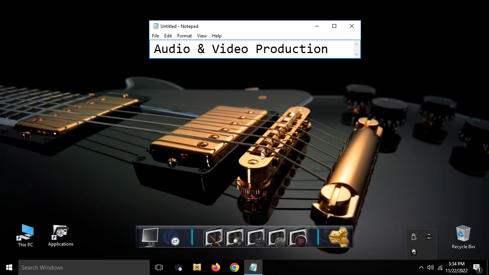This screenshot has height=275, width=489.
Task: Click the USB safely remove tray icon
Action: 414,237
